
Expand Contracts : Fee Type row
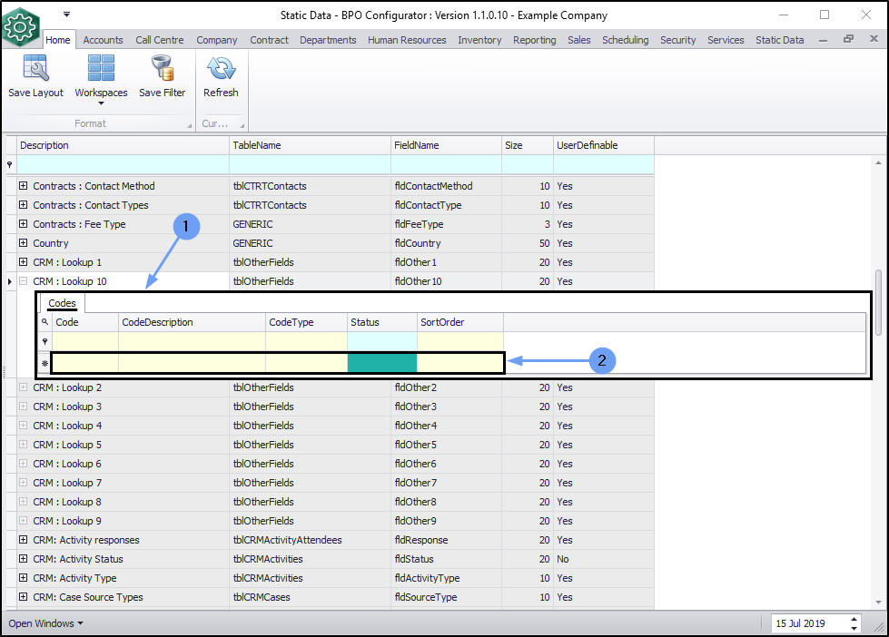tap(24, 224)
